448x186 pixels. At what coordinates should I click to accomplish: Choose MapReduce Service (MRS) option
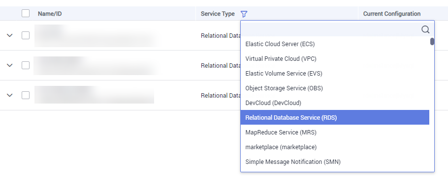click(335, 132)
